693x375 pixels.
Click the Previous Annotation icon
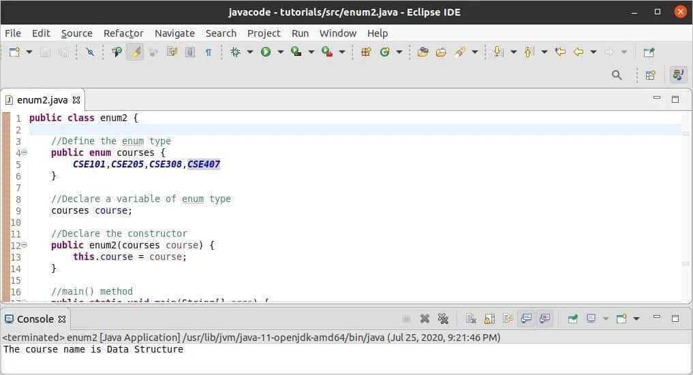[529, 52]
